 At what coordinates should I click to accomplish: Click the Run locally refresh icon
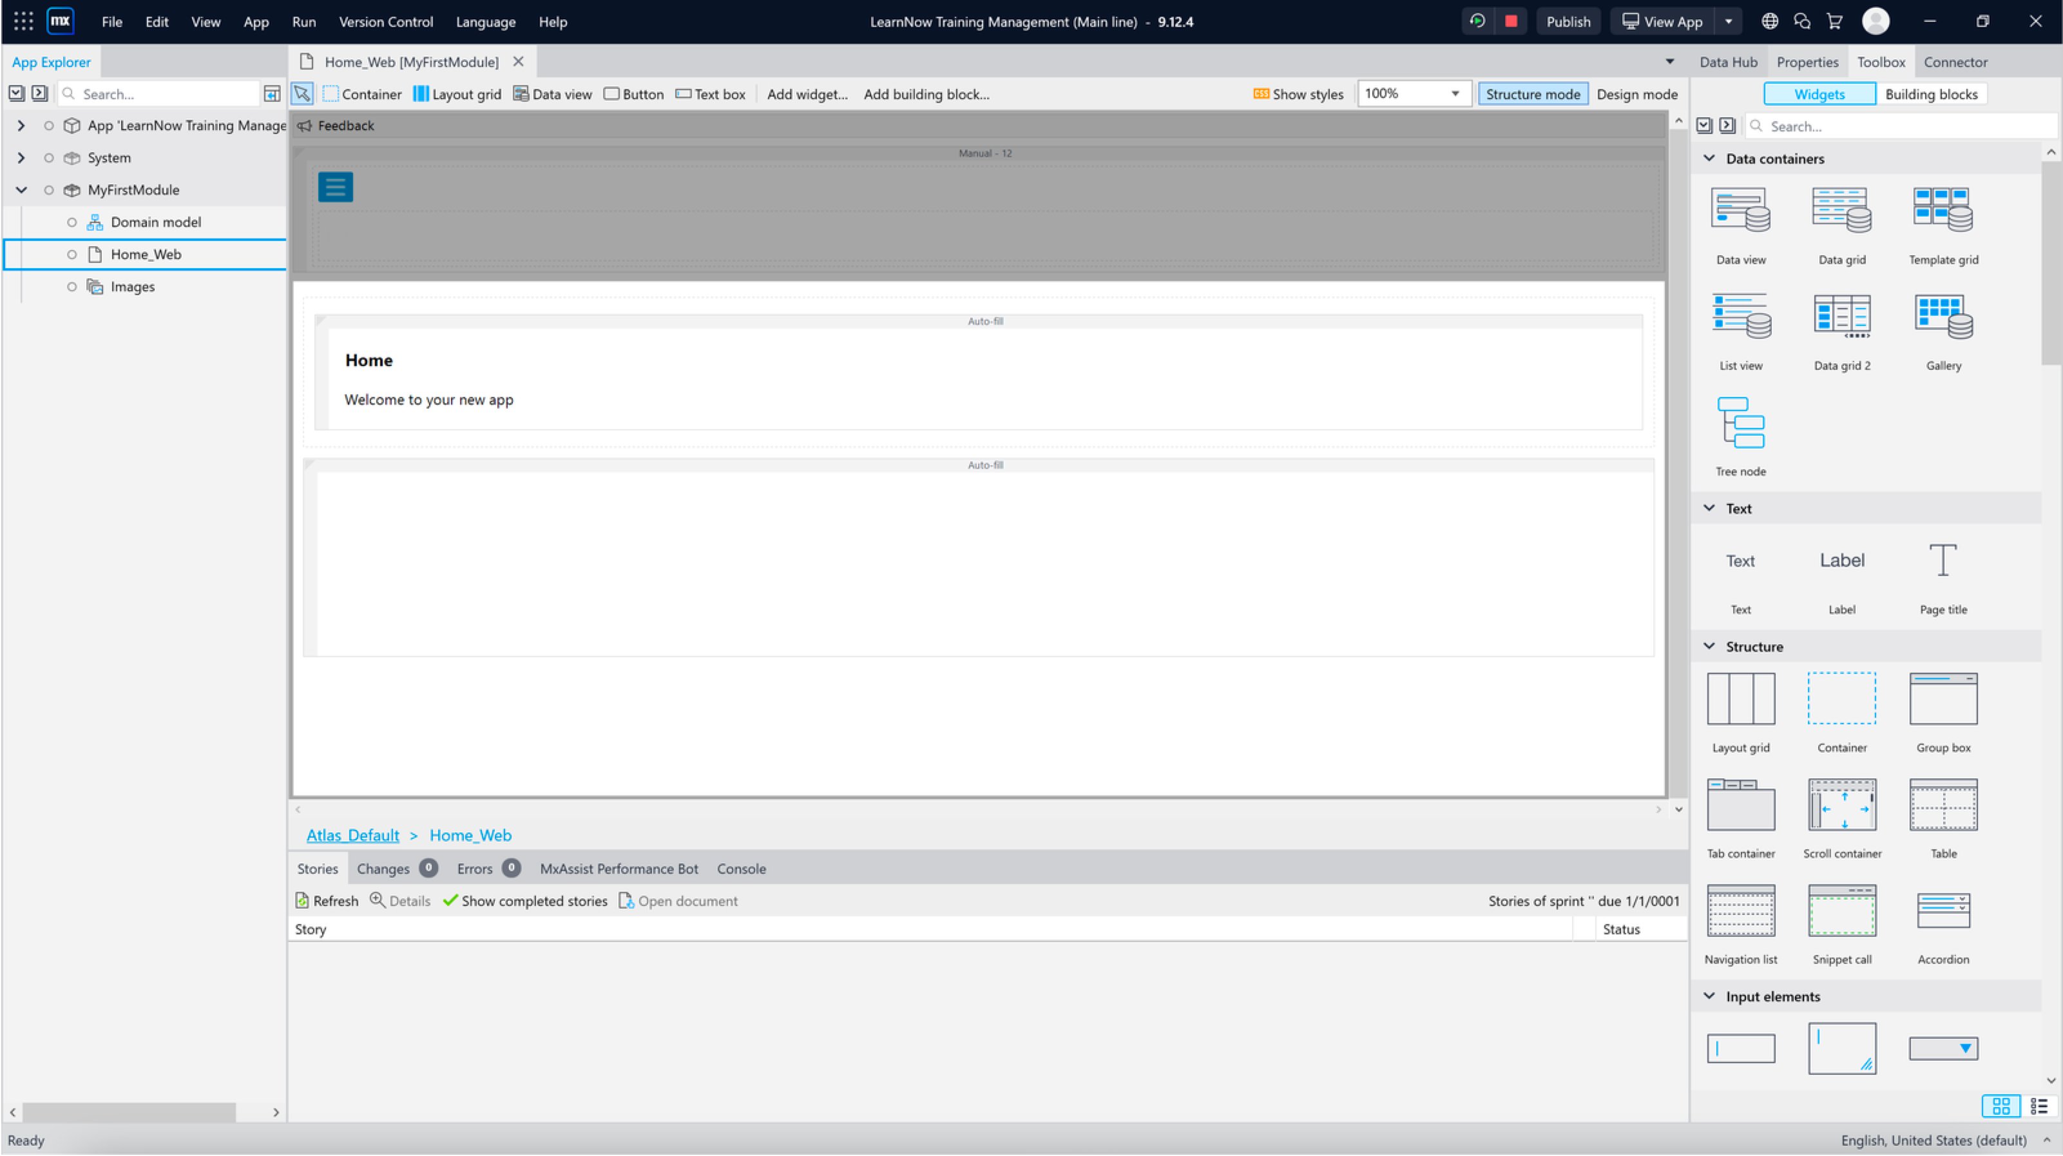tap(1477, 22)
